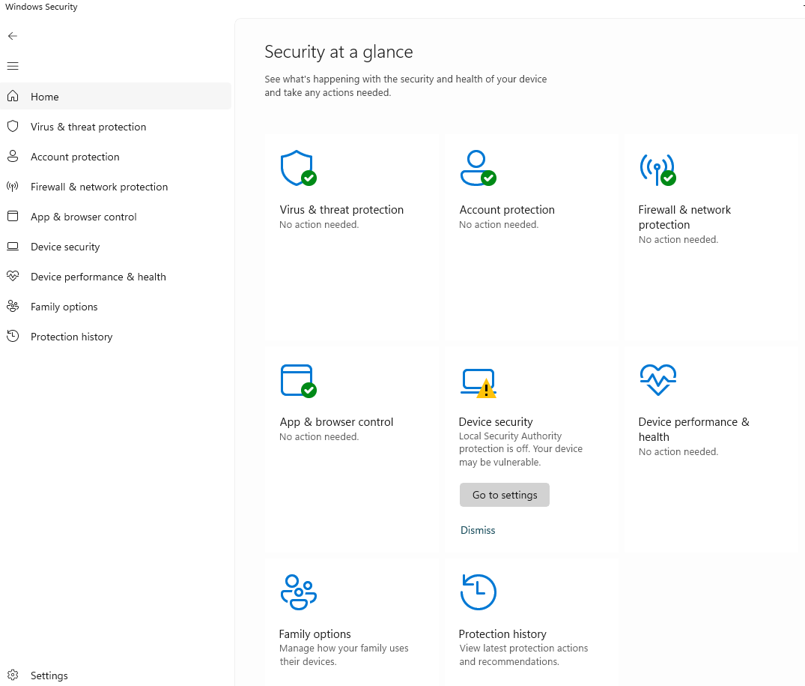Select Device security in the sidebar
805x686 pixels.
tap(115, 246)
